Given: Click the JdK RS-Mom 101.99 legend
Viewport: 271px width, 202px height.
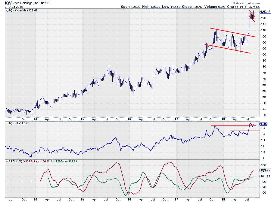Looking at the screenshot, I should coord(64,161).
